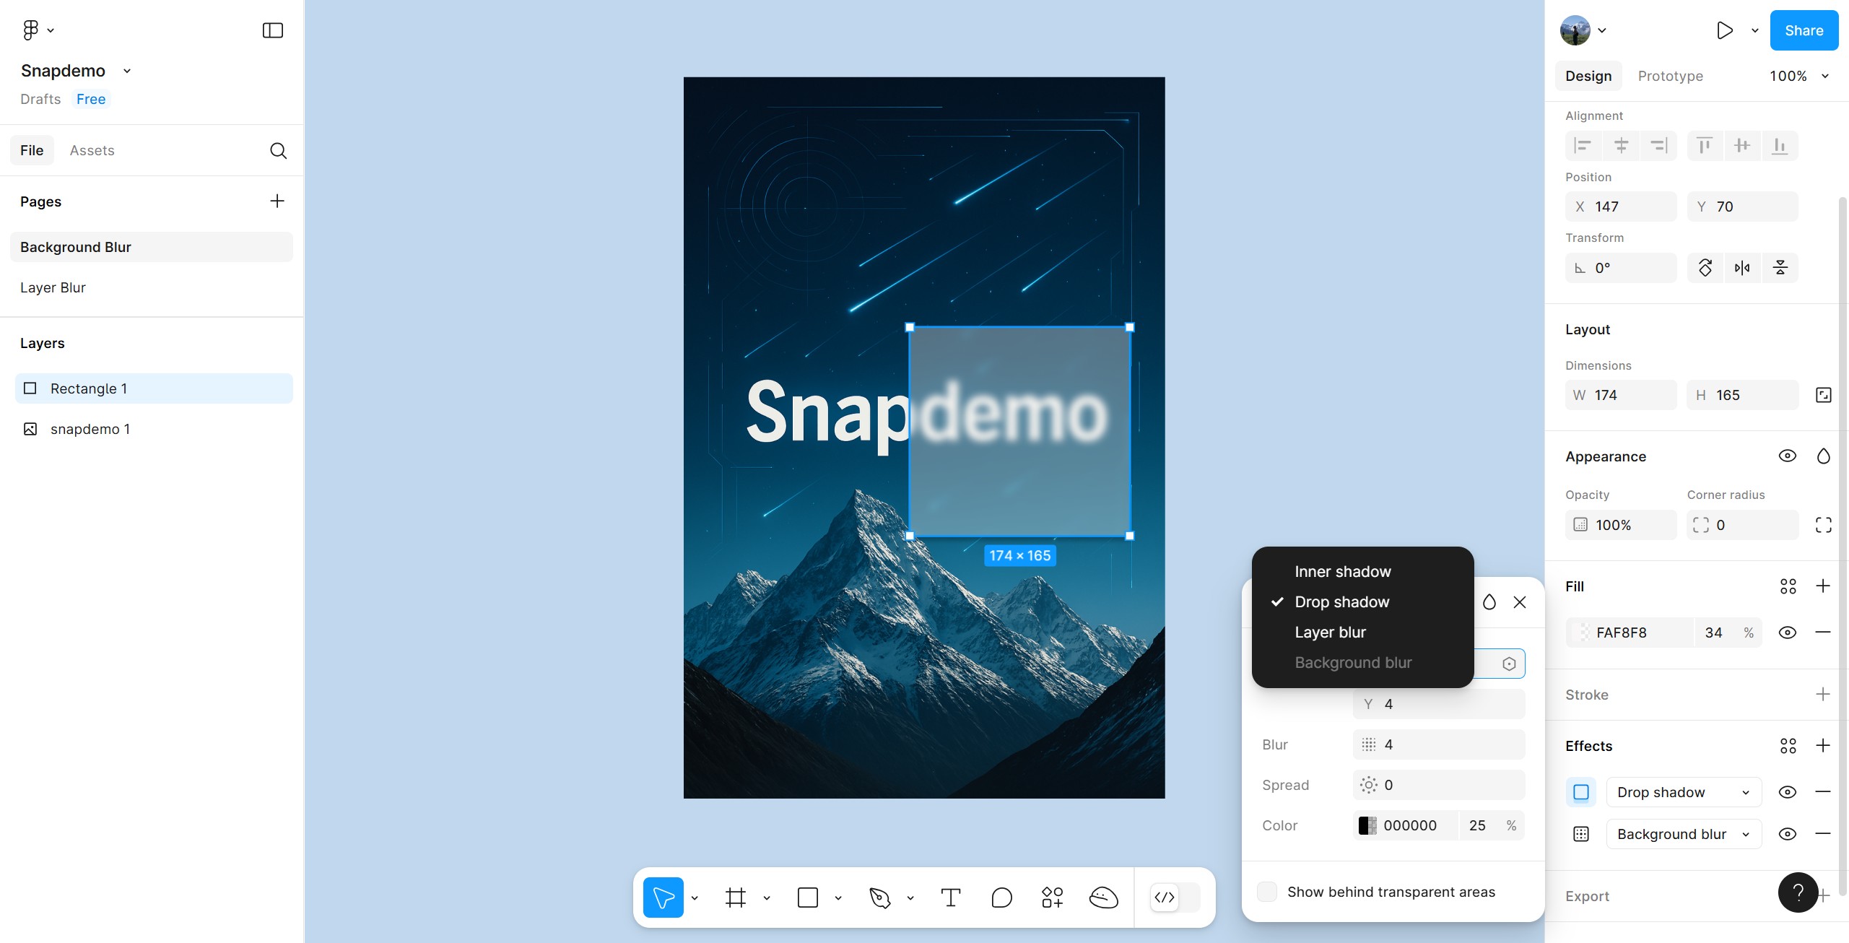Select the Comment tool

[1001, 898]
